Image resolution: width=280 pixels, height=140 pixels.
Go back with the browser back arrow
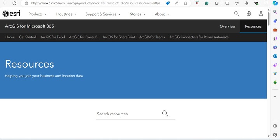coord(5,3)
